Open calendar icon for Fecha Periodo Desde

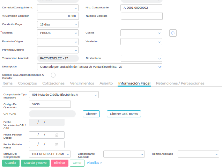point(57,135)
